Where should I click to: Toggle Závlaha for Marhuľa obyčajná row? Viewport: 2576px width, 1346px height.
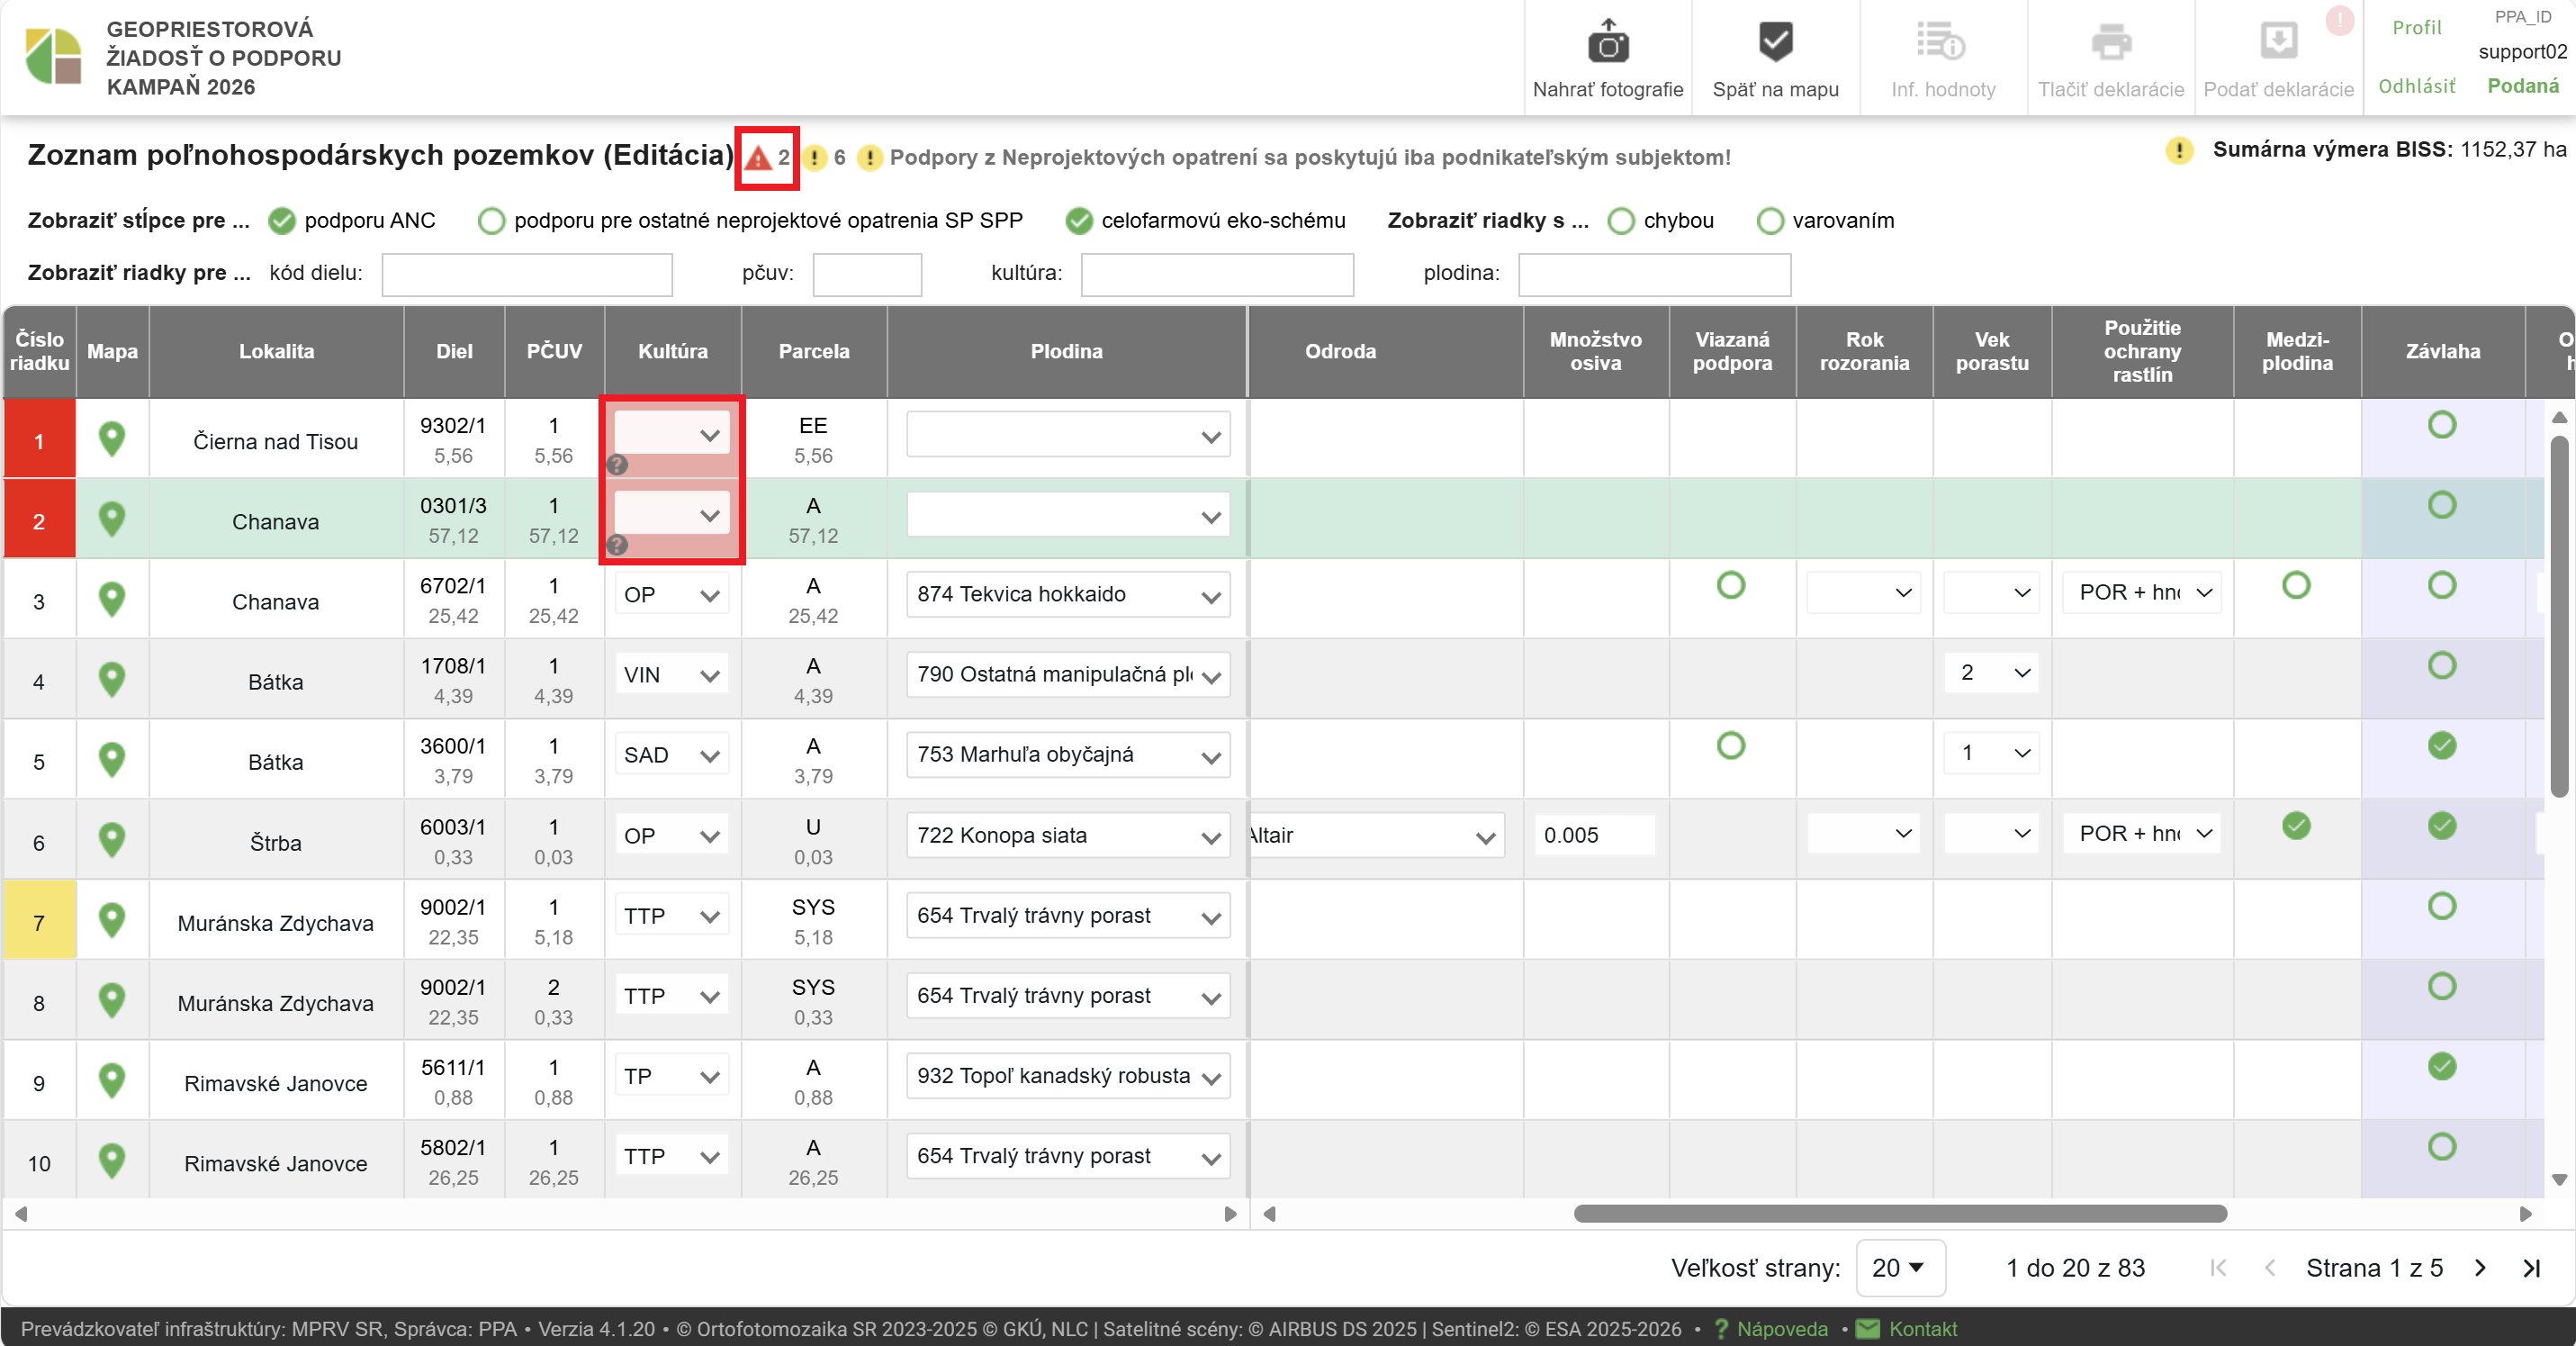(x=2441, y=746)
